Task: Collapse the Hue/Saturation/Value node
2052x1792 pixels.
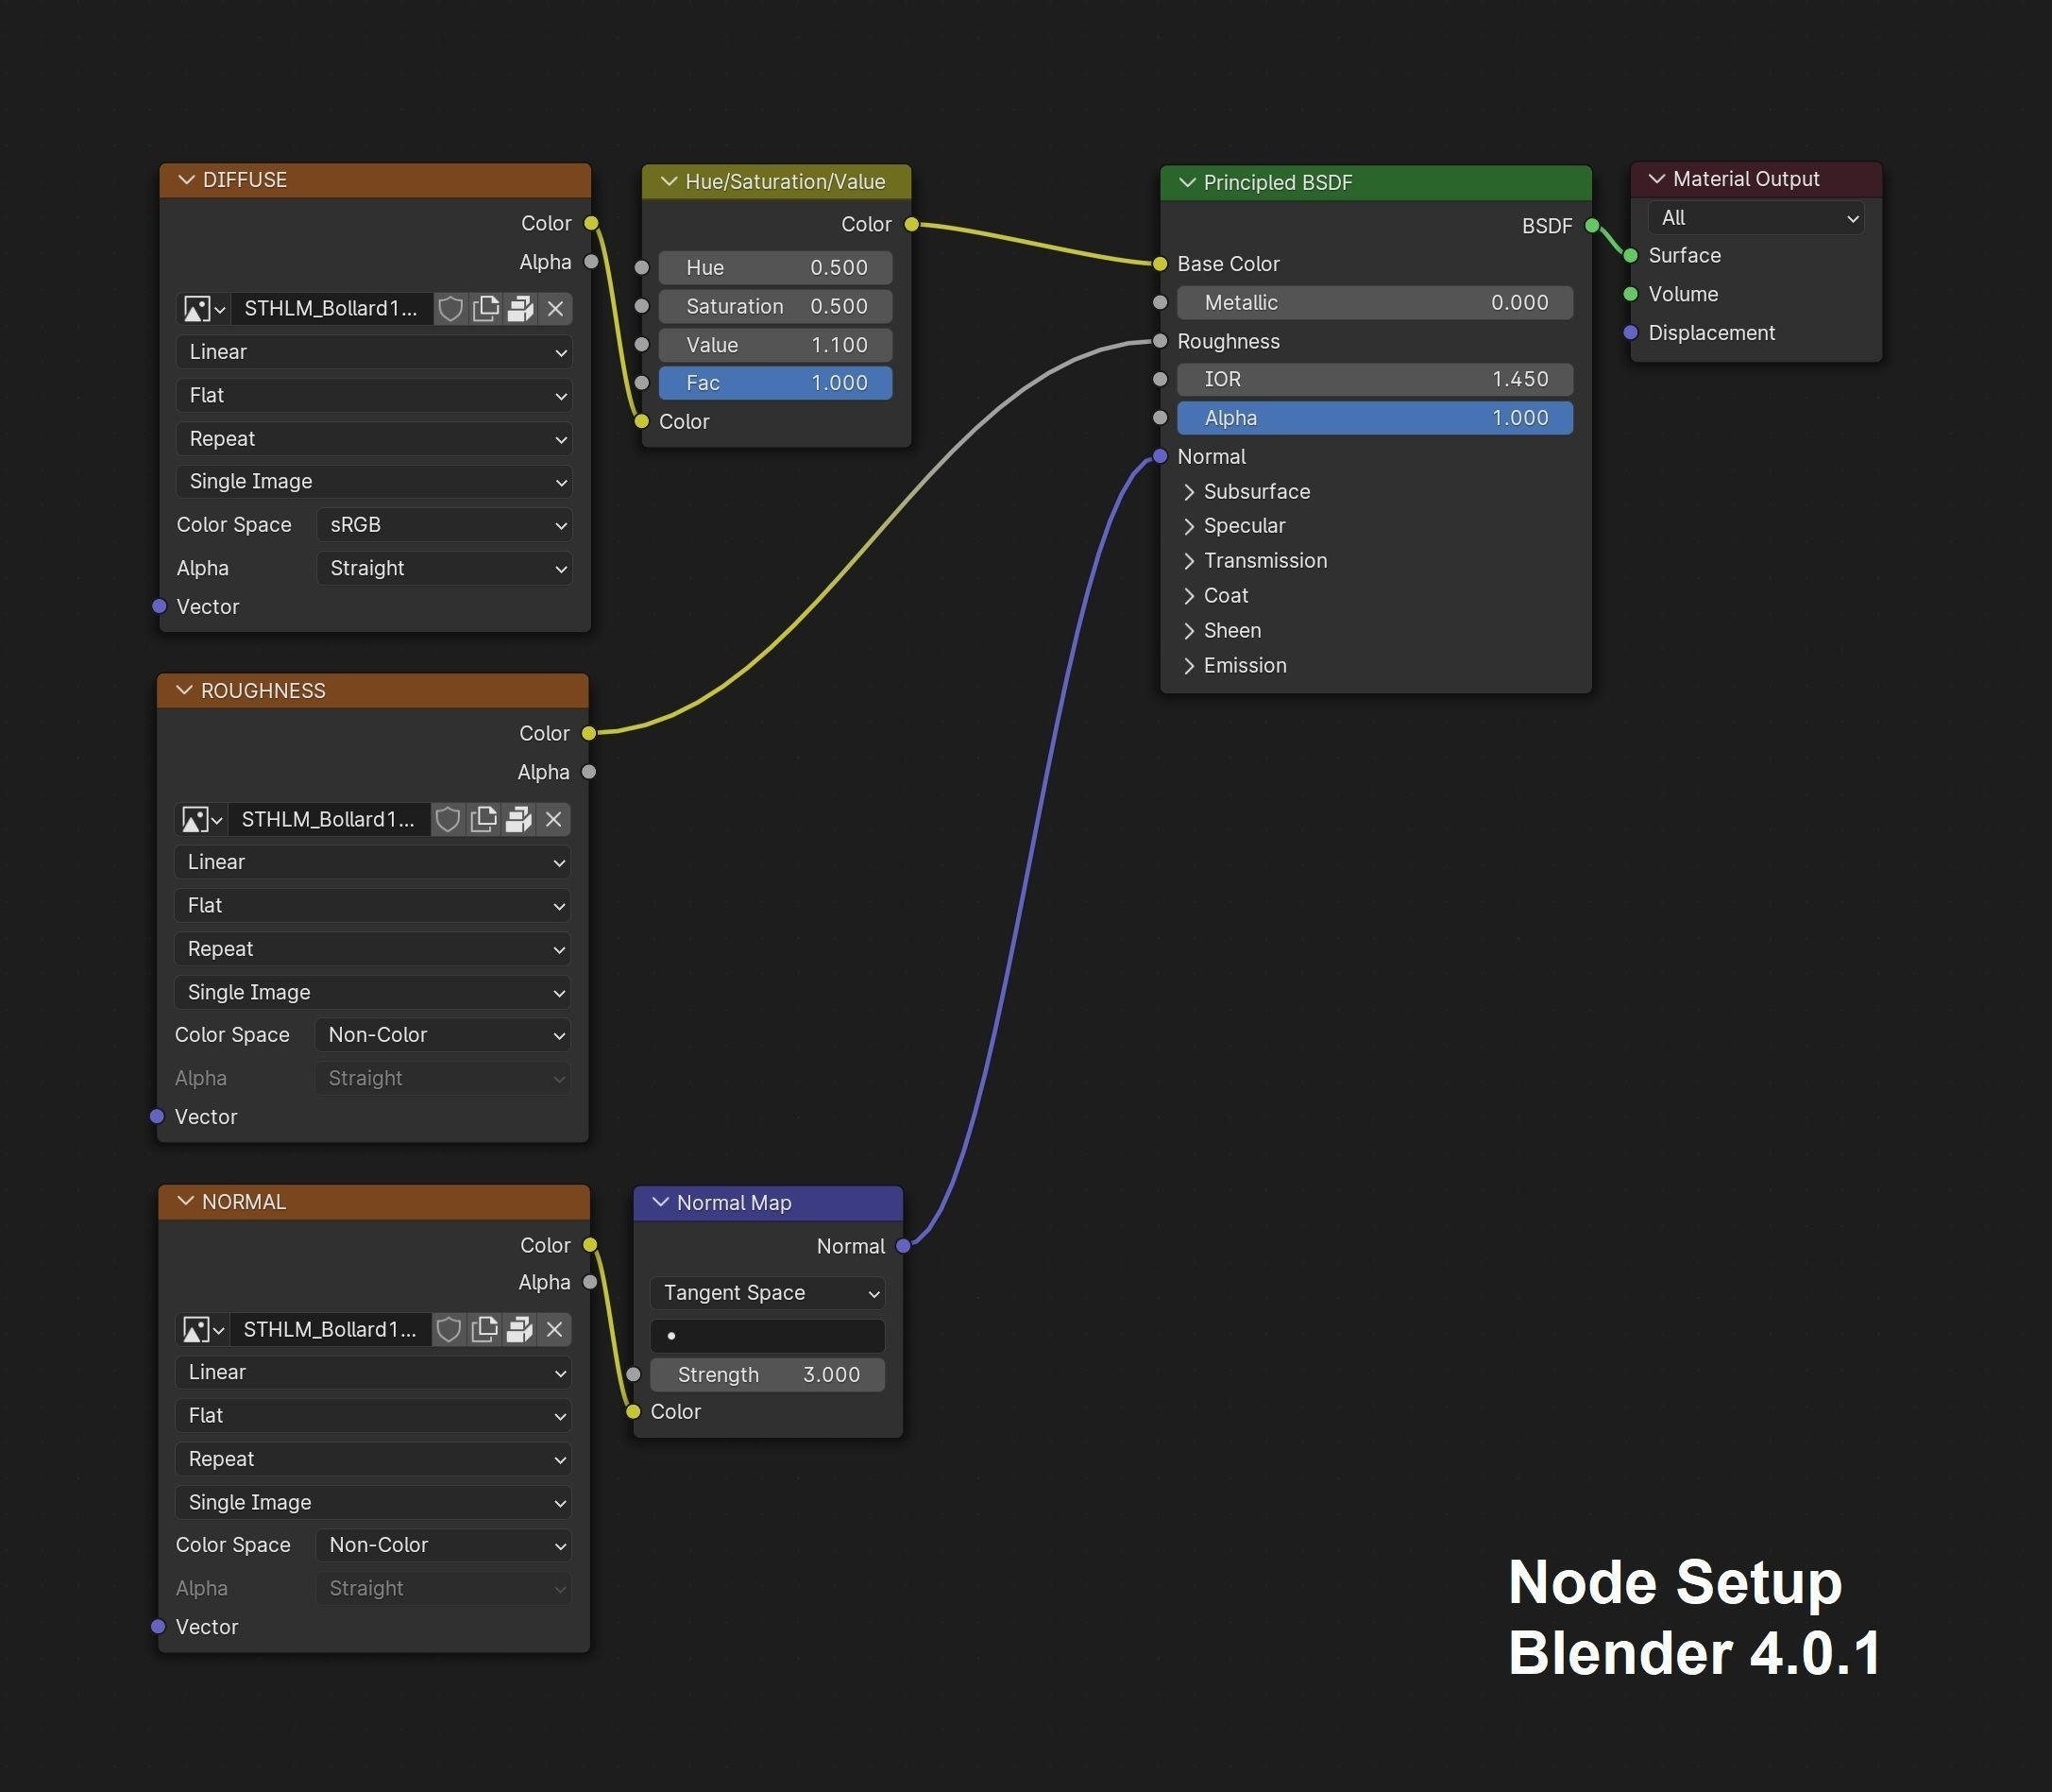Action: (669, 182)
